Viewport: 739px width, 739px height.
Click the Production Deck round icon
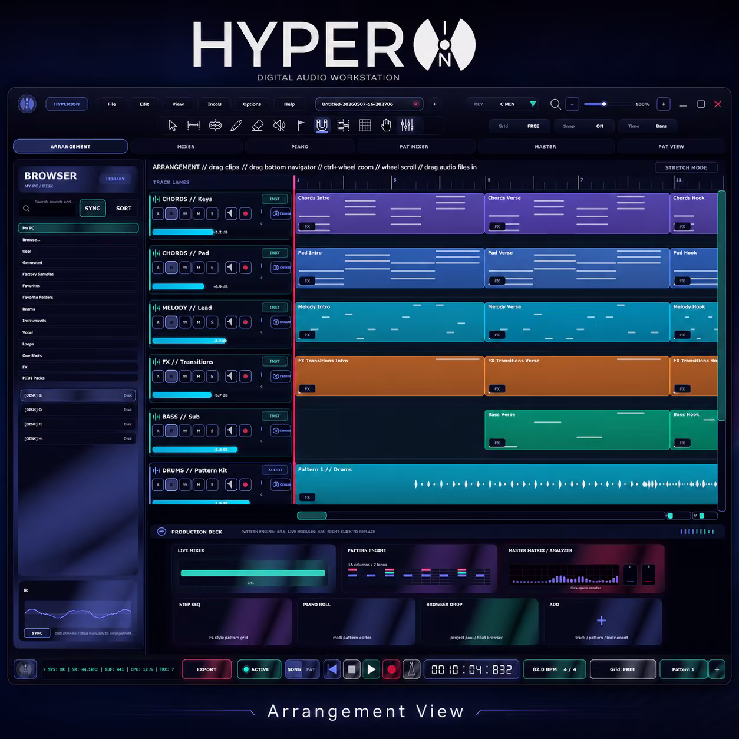coord(161,532)
